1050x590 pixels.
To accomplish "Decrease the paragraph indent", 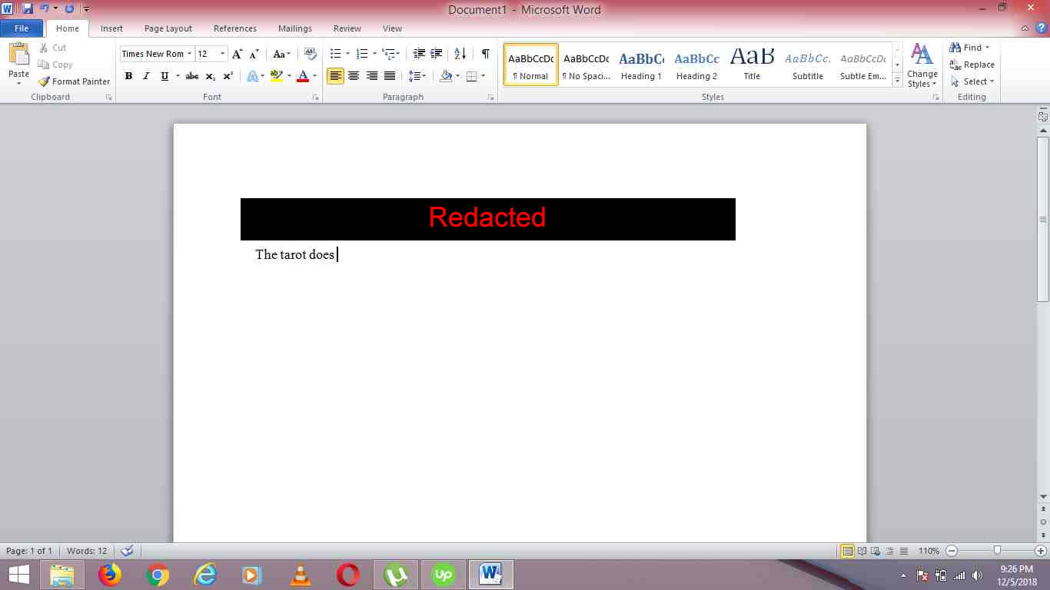I will pos(419,54).
